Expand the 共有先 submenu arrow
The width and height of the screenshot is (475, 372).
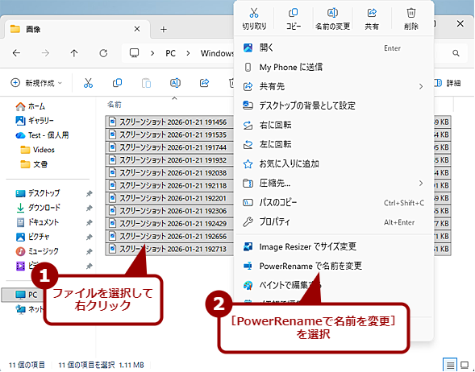point(421,87)
